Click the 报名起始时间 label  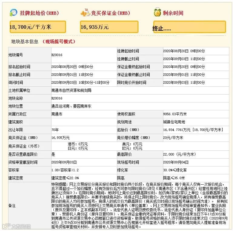[x=19, y=67]
